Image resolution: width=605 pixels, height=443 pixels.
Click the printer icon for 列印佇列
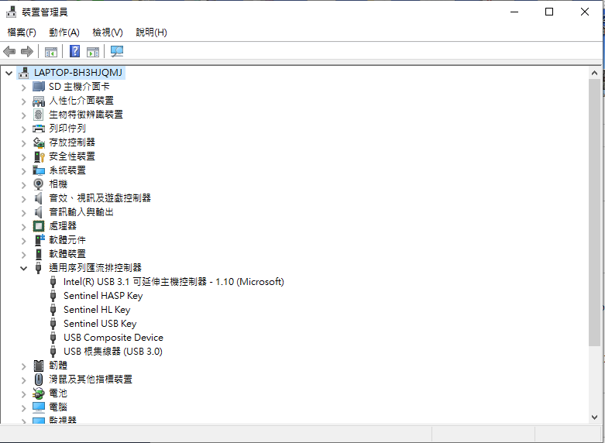(x=39, y=129)
